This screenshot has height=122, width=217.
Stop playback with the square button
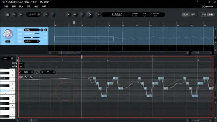[98, 14]
